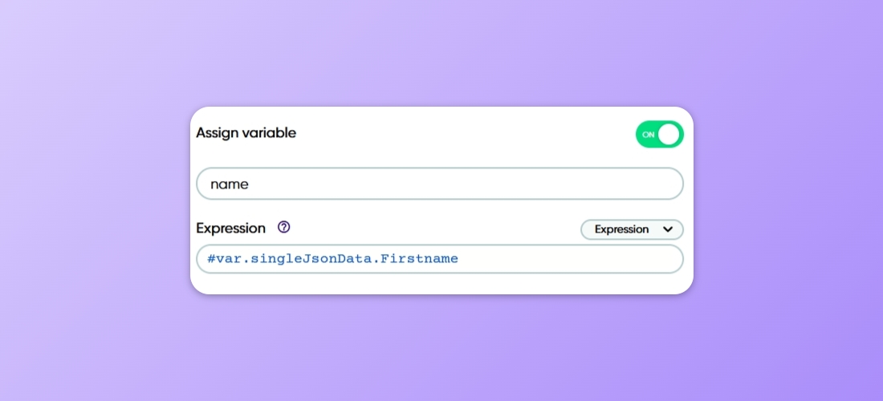The height and width of the screenshot is (401, 883).
Task: Click empty space right of Firstname in expression field
Action: [562, 259]
